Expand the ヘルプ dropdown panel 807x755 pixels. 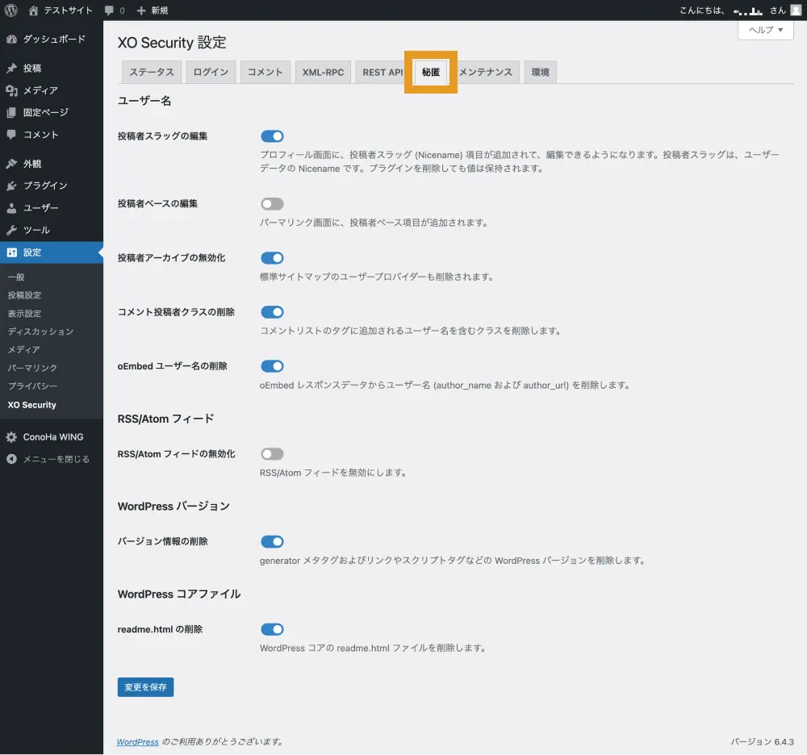click(765, 30)
